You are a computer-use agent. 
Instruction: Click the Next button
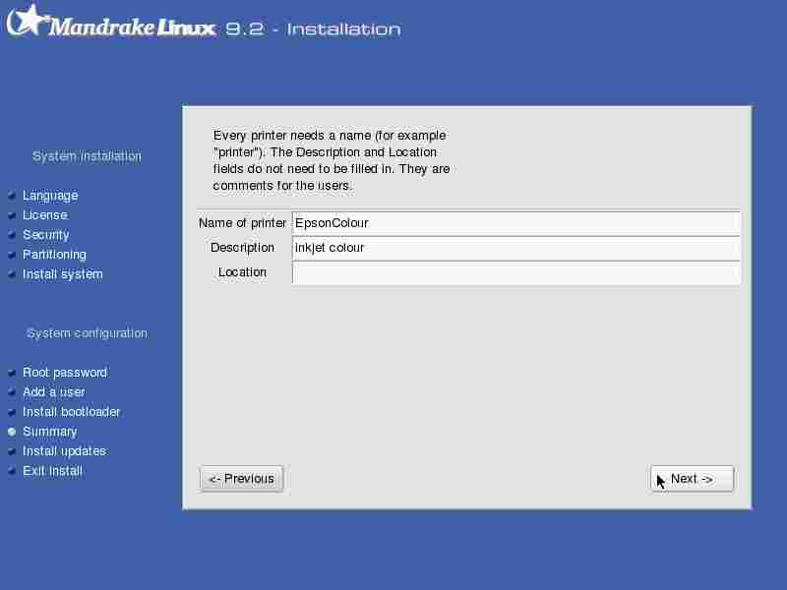coord(692,479)
